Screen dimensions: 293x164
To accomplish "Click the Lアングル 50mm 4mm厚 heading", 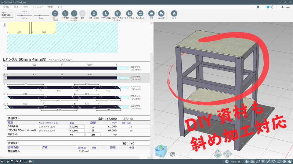I will tap(24, 59).
